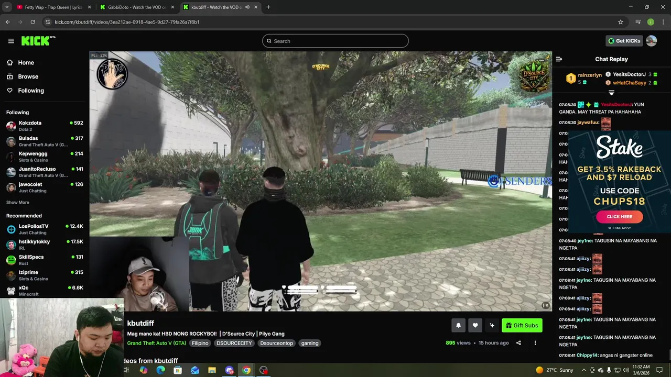Open browser media control icon

coord(638,22)
